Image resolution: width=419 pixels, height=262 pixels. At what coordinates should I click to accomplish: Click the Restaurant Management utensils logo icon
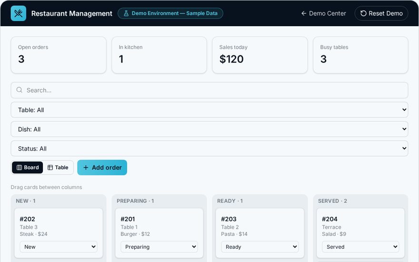[x=19, y=13]
